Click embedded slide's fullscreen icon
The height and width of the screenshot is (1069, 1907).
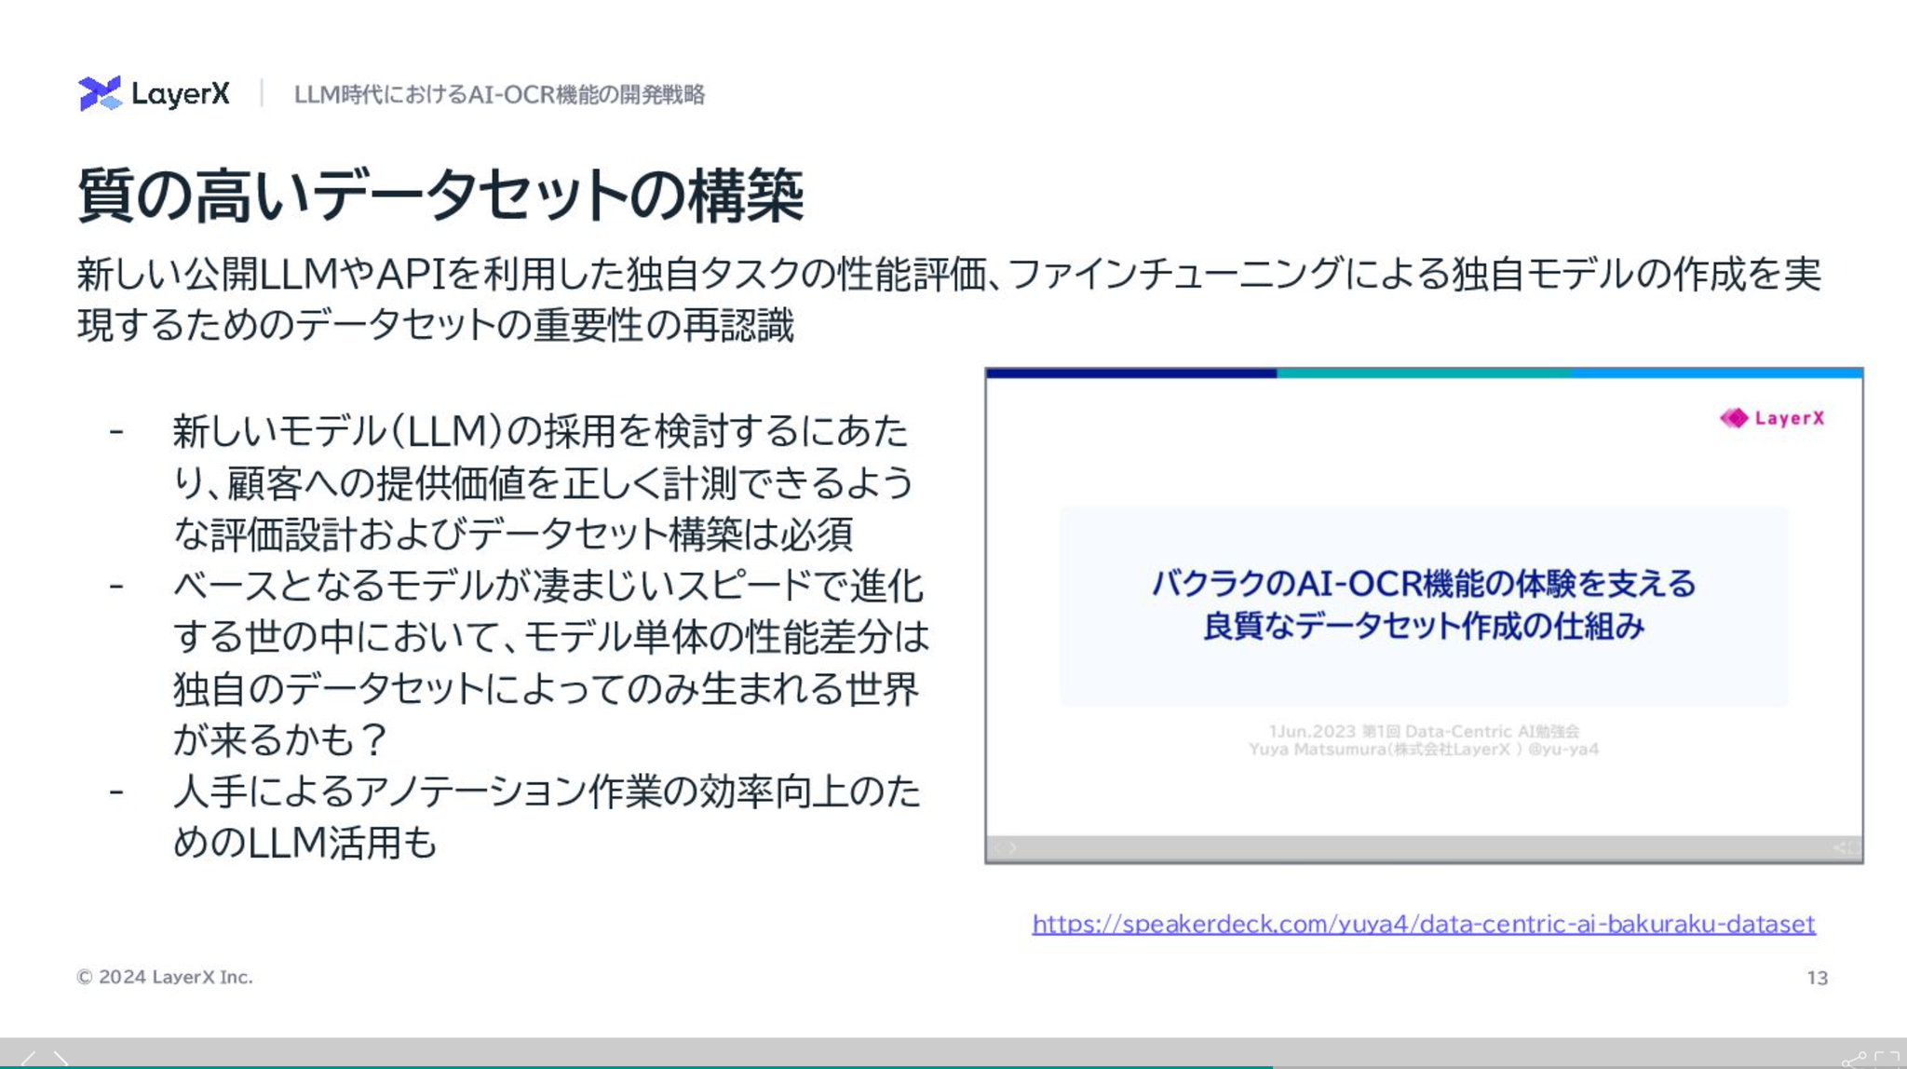point(1853,847)
